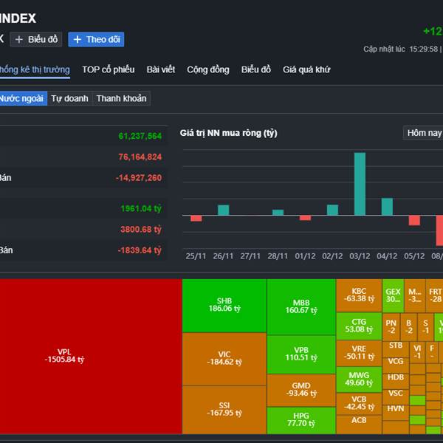The height and width of the screenshot is (443, 443).
Task: Click the -1839.64 tỷ net value
Action: pos(140,250)
